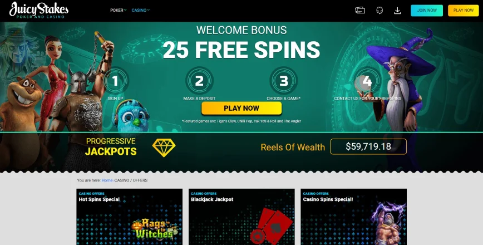Click the download icon in header
The height and width of the screenshot is (245, 483).
397,11
